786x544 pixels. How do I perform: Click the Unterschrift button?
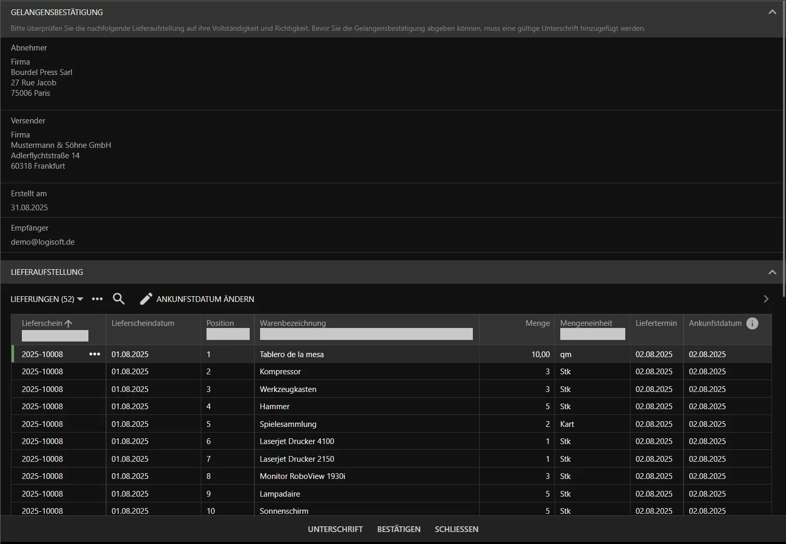[x=336, y=529]
